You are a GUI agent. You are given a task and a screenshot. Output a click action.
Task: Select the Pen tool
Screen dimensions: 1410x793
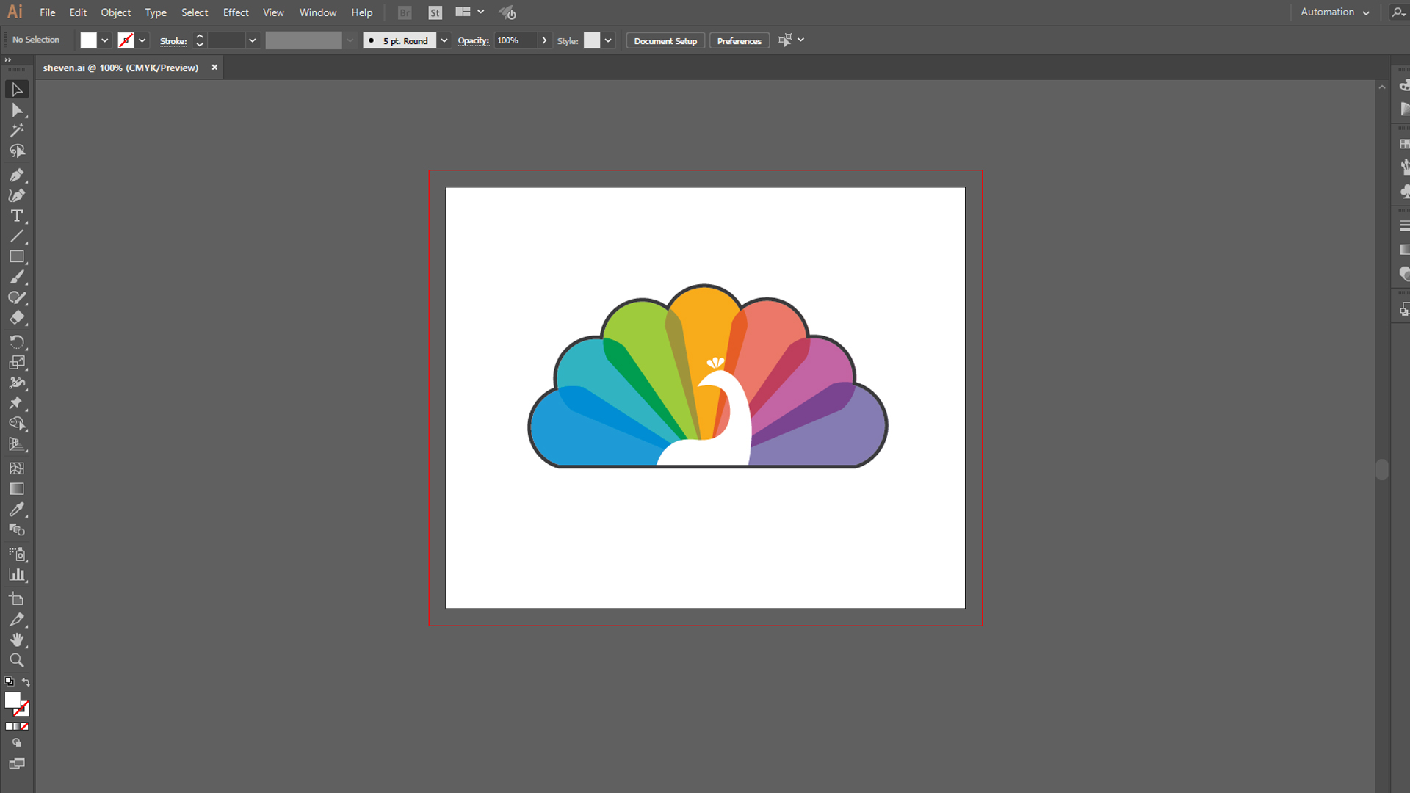click(17, 175)
